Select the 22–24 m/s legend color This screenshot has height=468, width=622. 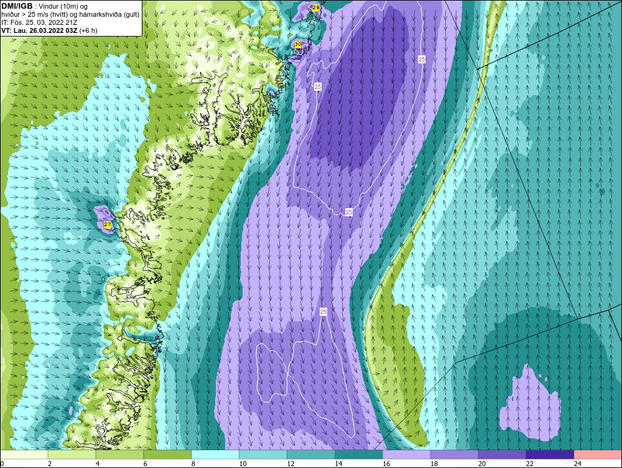pyautogui.click(x=550, y=454)
